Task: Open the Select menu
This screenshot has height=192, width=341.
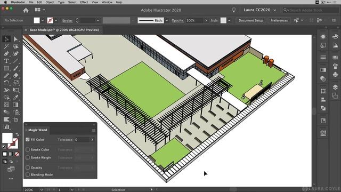Action: (x=72, y=2)
